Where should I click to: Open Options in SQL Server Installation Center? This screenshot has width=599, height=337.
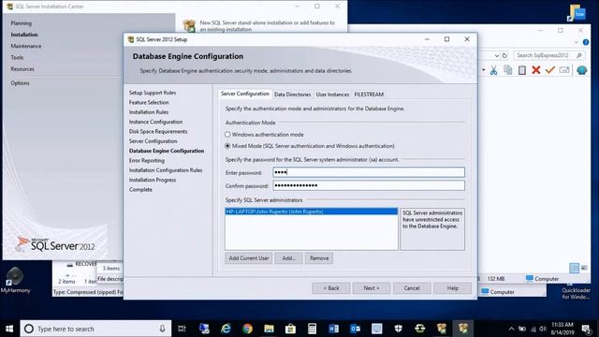coord(20,83)
